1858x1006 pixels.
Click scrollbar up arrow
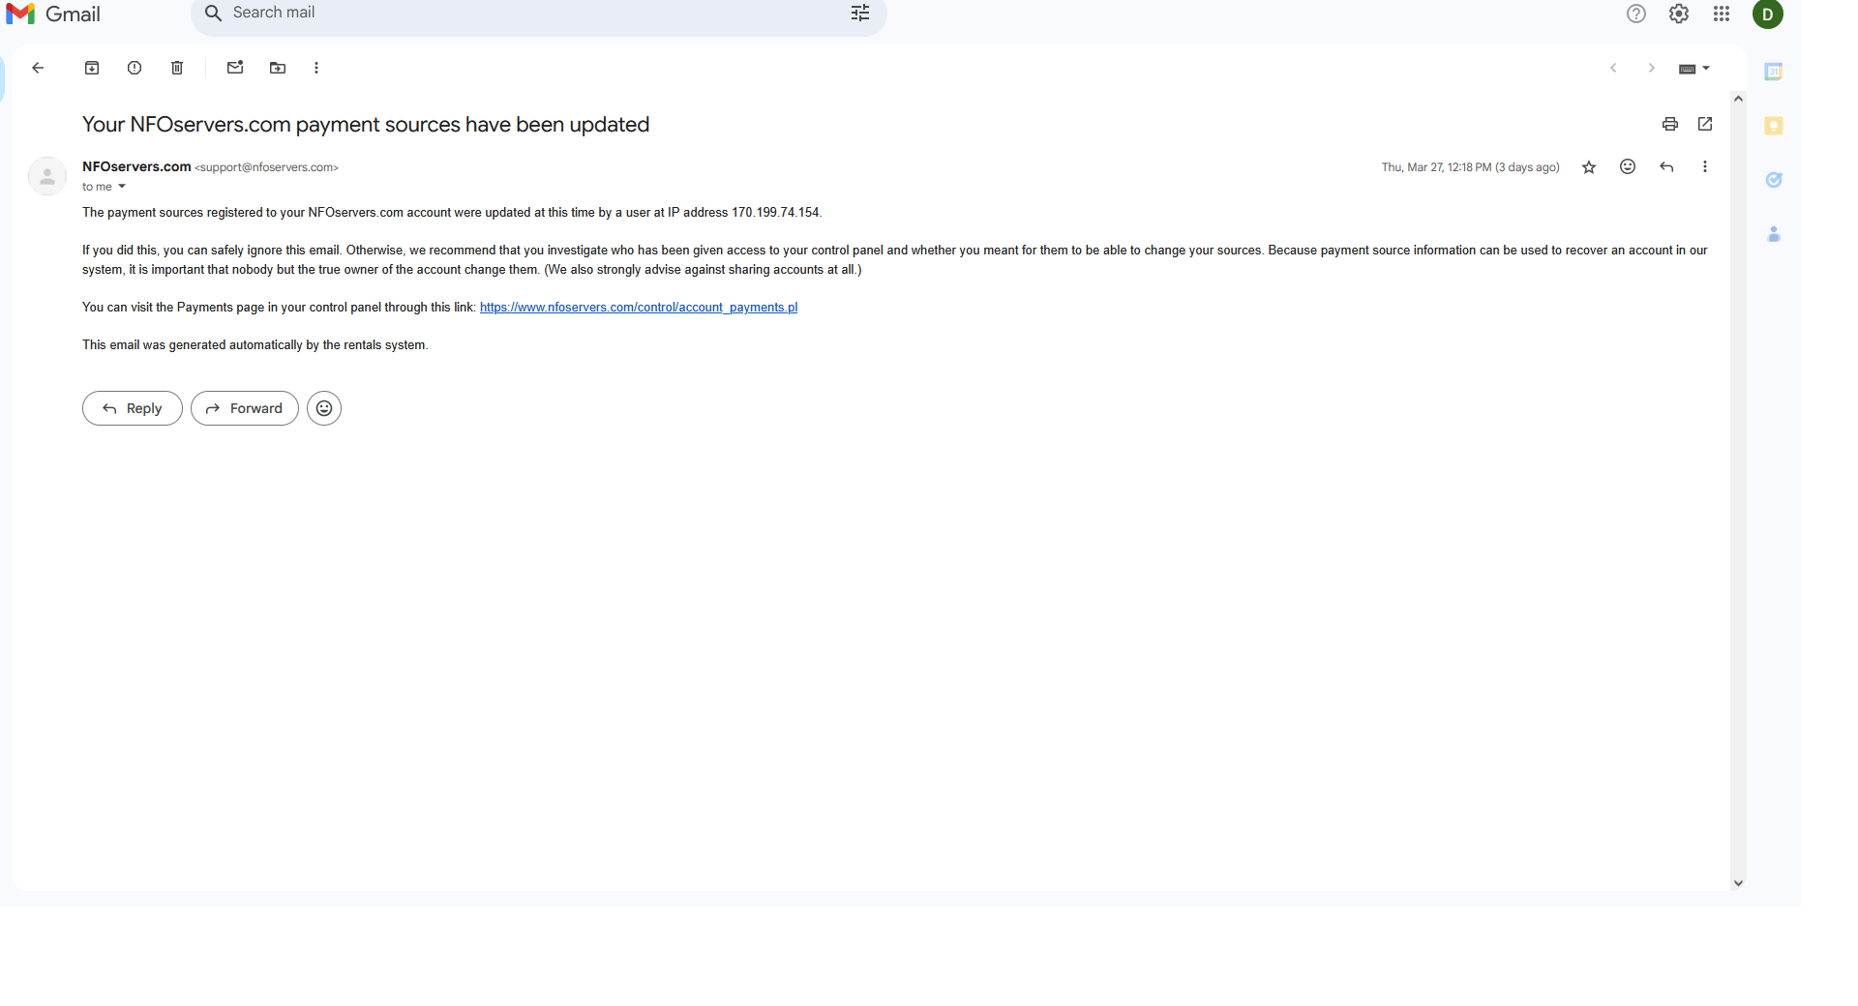[x=1738, y=99]
